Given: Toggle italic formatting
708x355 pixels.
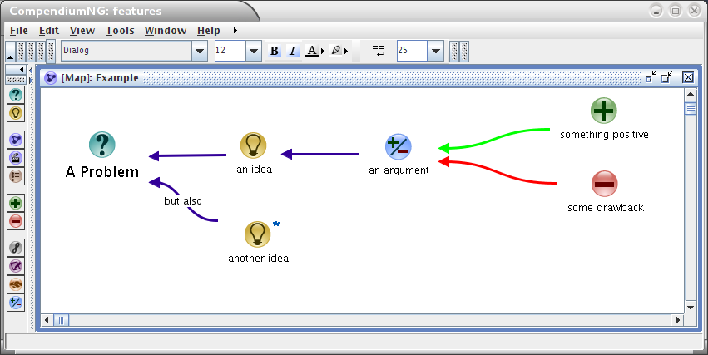Looking at the screenshot, I should (293, 51).
